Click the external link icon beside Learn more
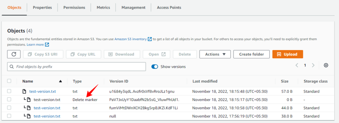Screen dimensions: 339x123 click(x=47, y=45)
